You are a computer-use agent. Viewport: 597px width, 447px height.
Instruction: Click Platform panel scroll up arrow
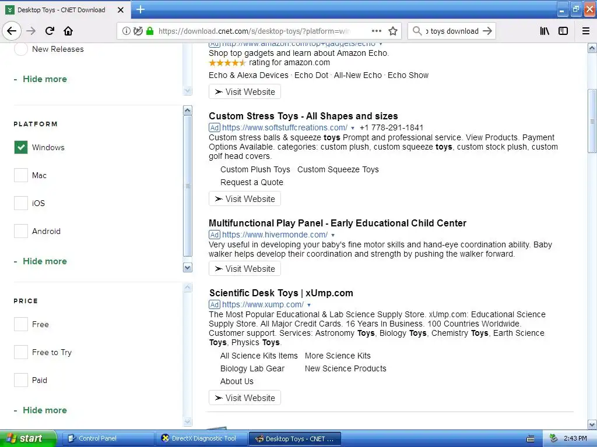tap(187, 110)
